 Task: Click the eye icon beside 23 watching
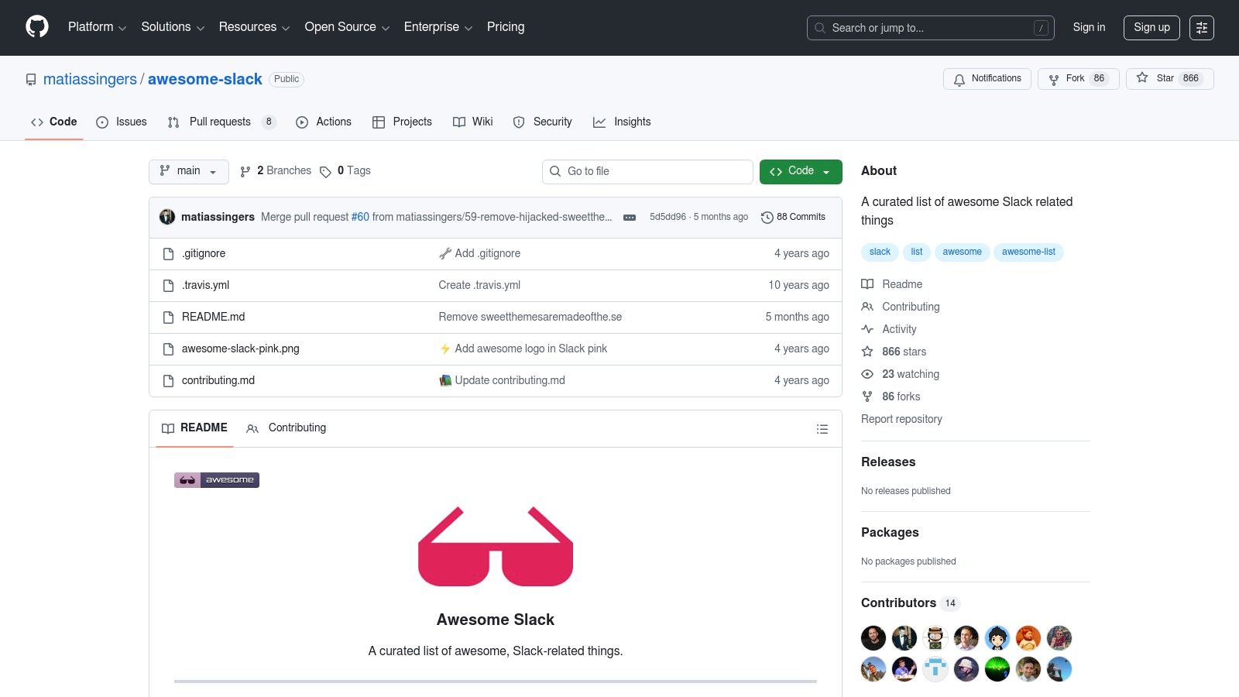(x=867, y=374)
